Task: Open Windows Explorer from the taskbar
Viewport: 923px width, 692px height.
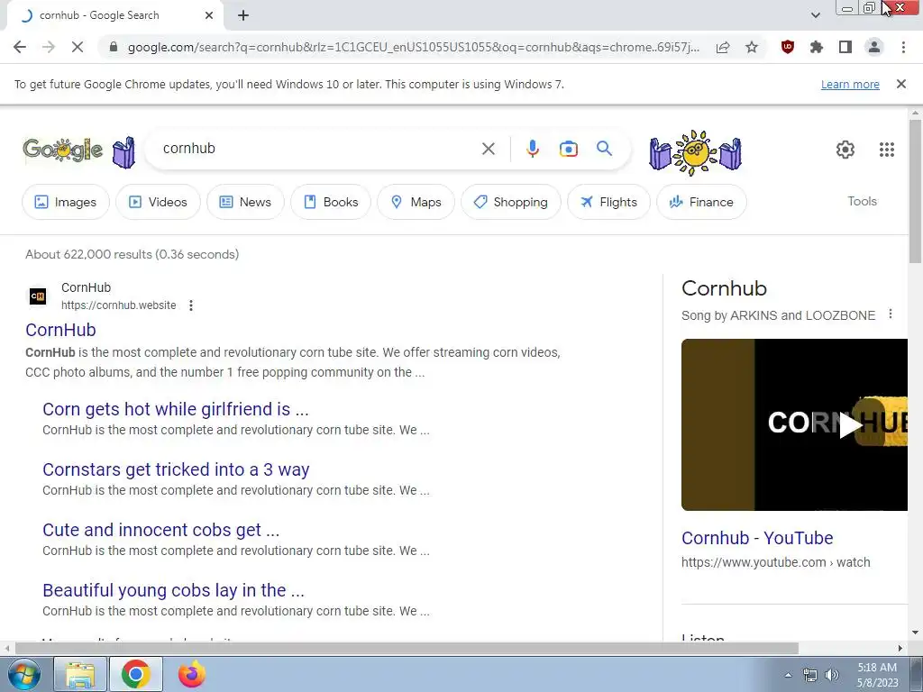Action: 80,674
